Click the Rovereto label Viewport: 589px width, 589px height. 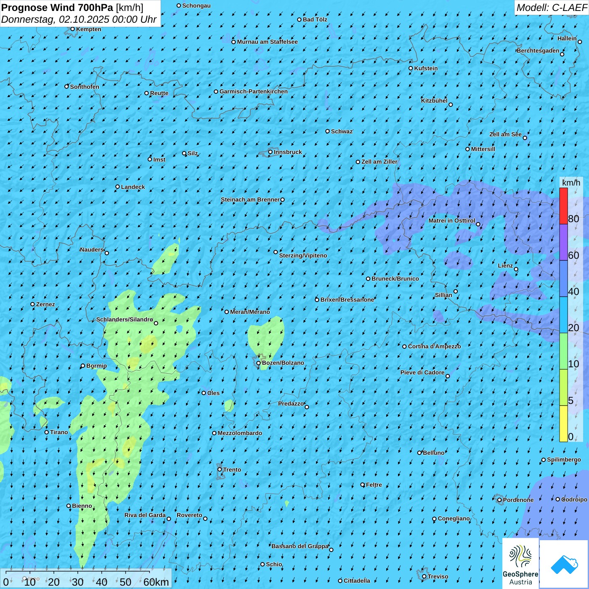tap(189, 515)
